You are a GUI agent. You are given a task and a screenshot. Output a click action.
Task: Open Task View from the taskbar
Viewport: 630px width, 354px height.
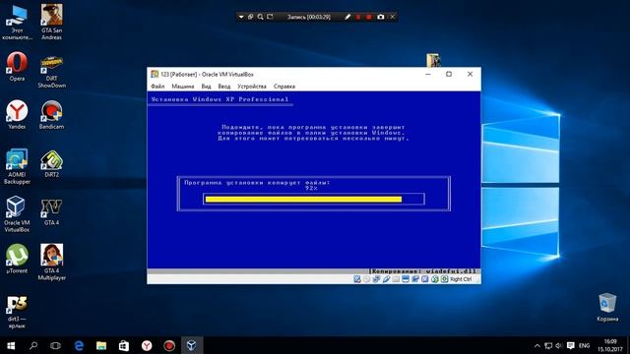pyautogui.click(x=55, y=345)
